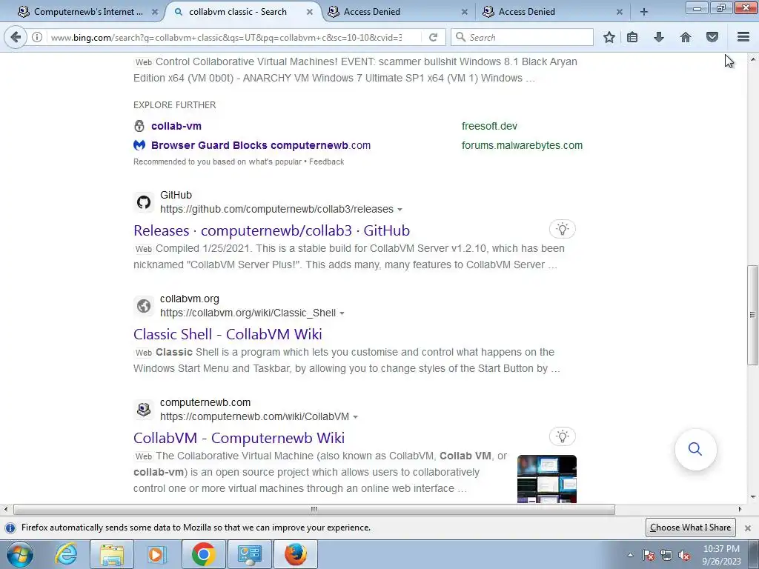Click computernewb.com favicon in search result
Screen dimensions: 759x569
tap(144, 409)
